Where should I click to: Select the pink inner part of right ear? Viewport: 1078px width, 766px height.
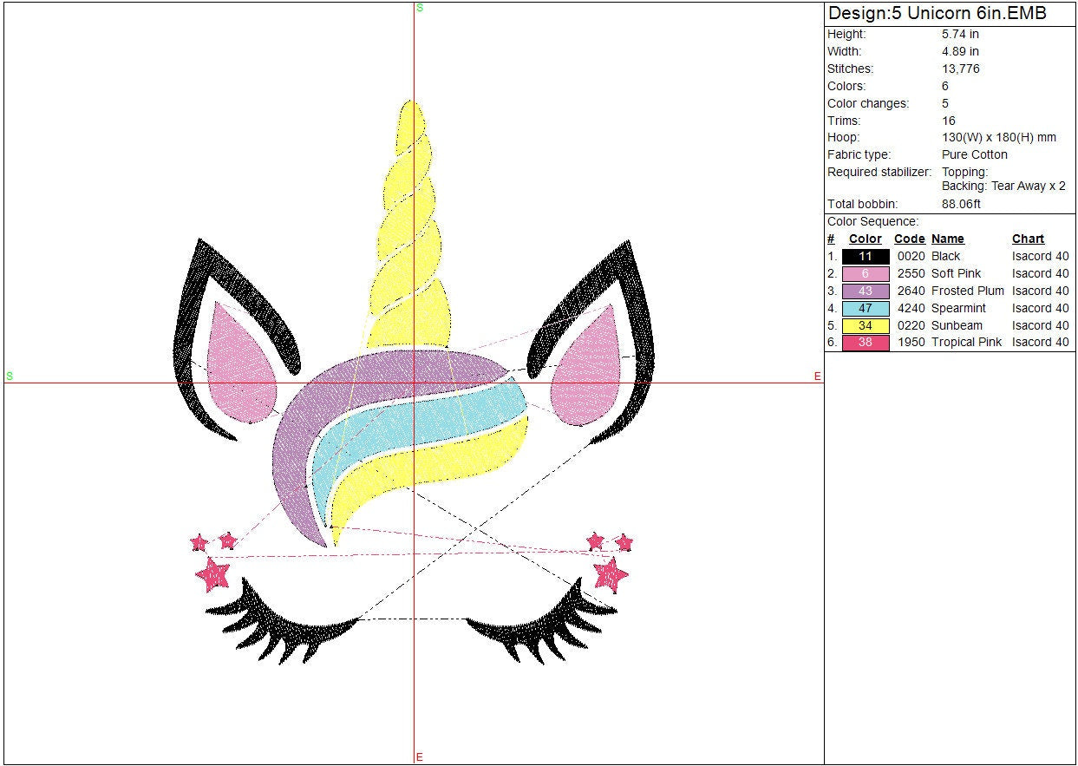pyautogui.click(x=584, y=364)
